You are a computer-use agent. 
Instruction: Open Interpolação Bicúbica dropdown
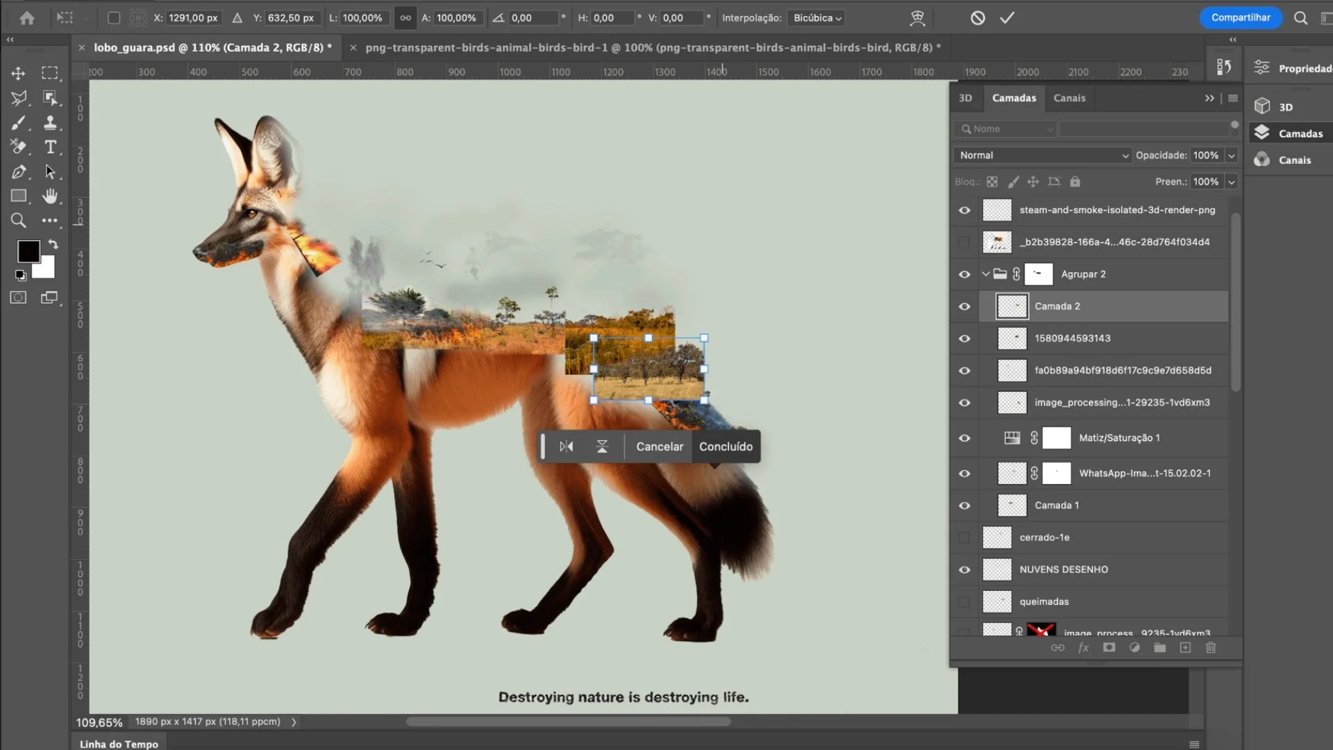[x=816, y=18]
